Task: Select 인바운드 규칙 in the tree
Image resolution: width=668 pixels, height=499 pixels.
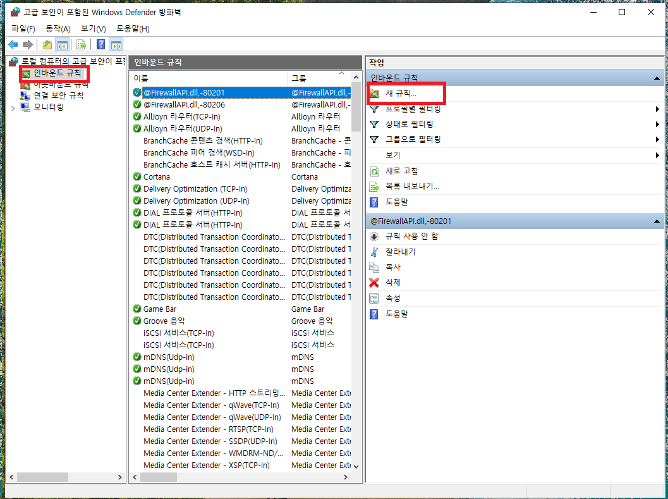Action: (57, 73)
